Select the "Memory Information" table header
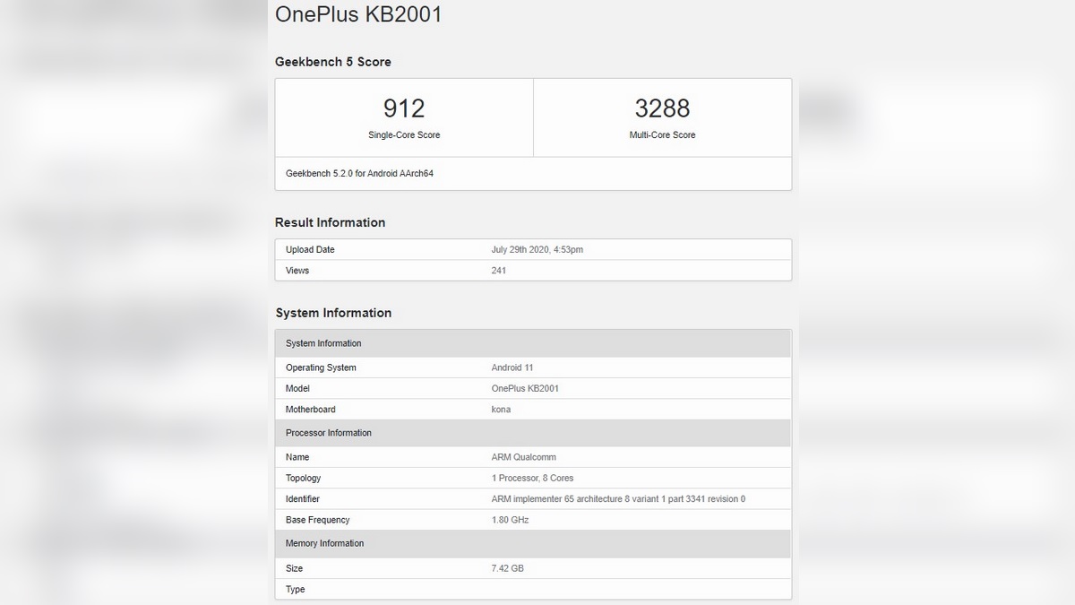 pos(533,543)
